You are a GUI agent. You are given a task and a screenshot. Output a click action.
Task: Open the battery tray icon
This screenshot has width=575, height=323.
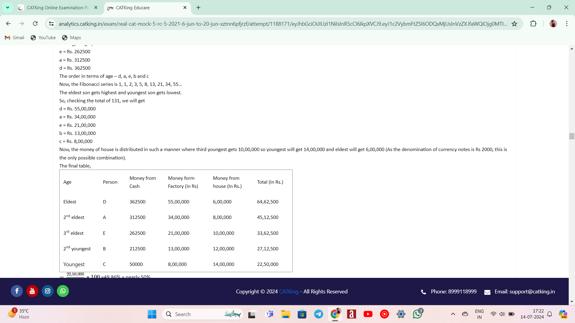(512, 314)
